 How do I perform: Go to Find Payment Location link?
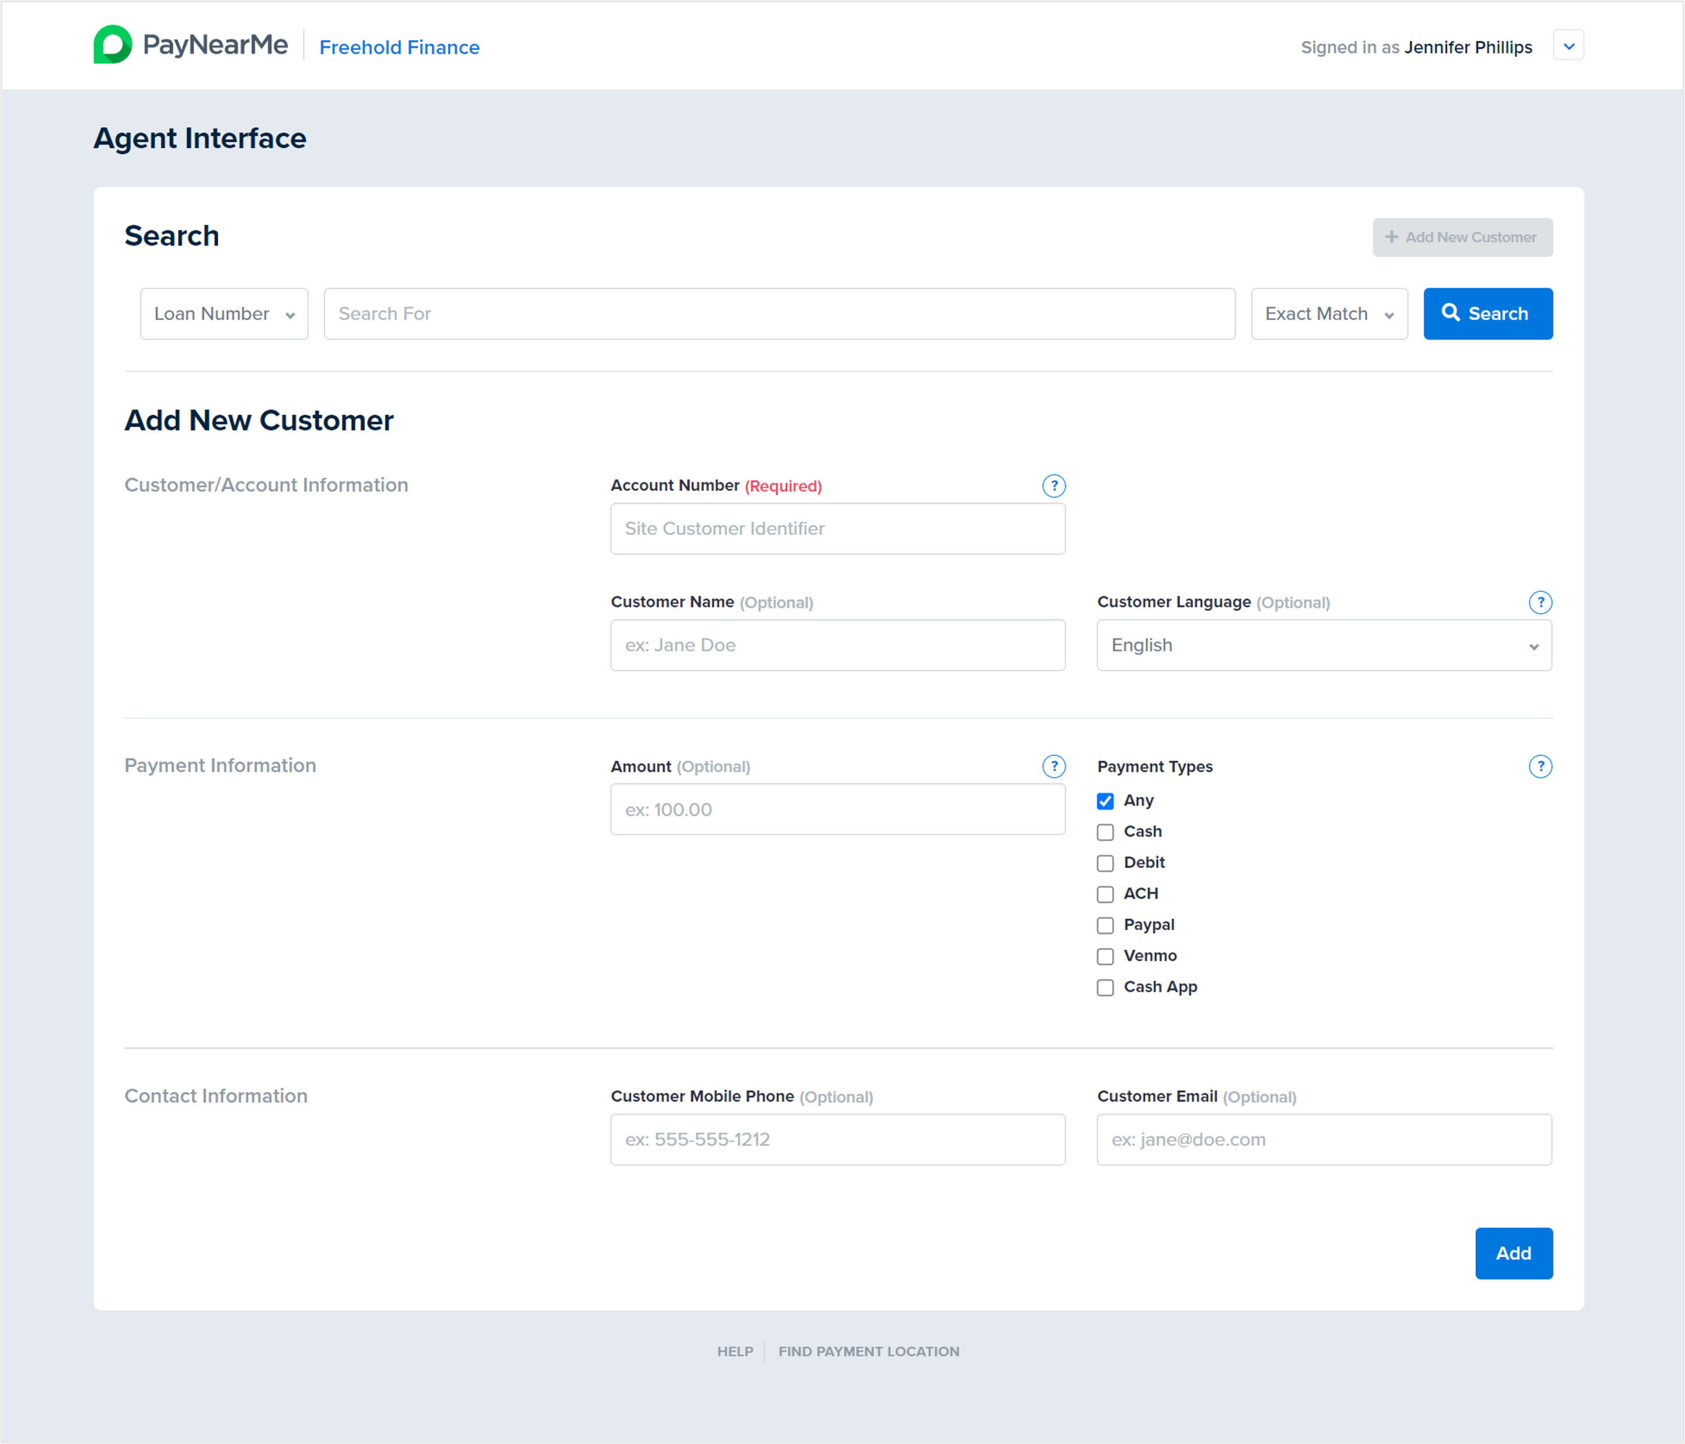tap(869, 1351)
